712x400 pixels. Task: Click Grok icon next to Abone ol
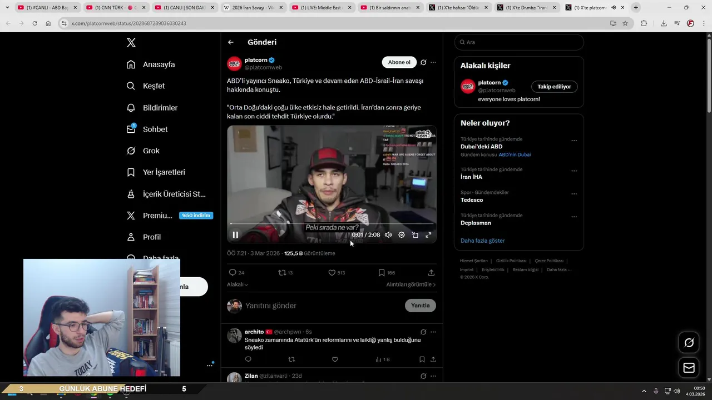(x=423, y=62)
